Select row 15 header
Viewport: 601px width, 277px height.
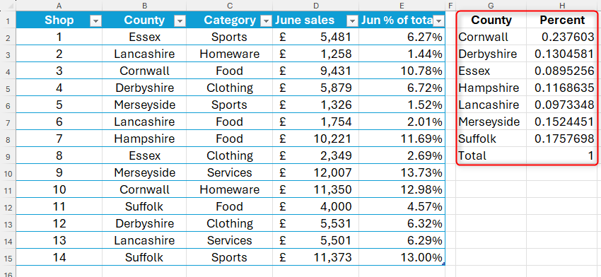click(x=8, y=257)
